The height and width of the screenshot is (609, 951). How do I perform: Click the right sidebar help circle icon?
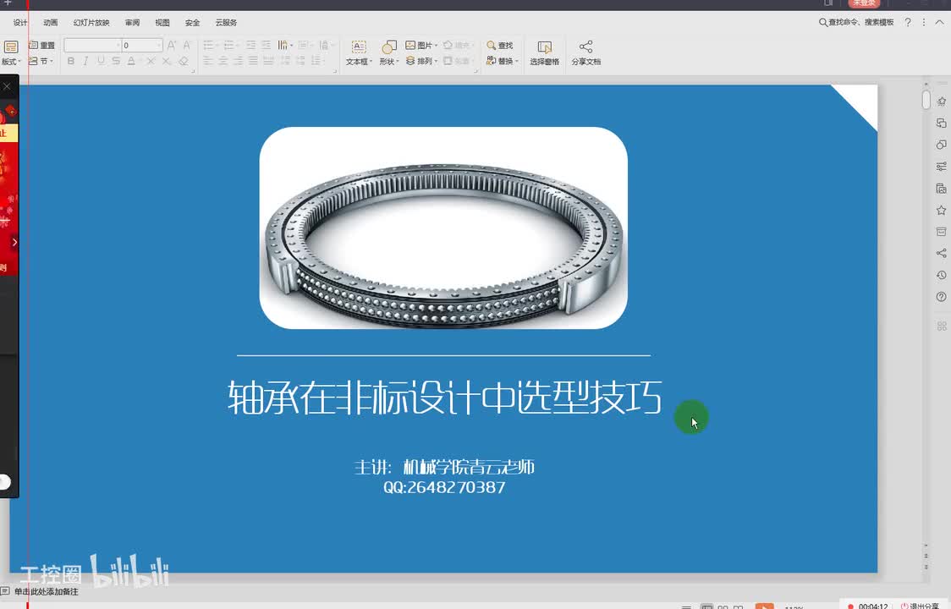pyautogui.click(x=942, y=297)
